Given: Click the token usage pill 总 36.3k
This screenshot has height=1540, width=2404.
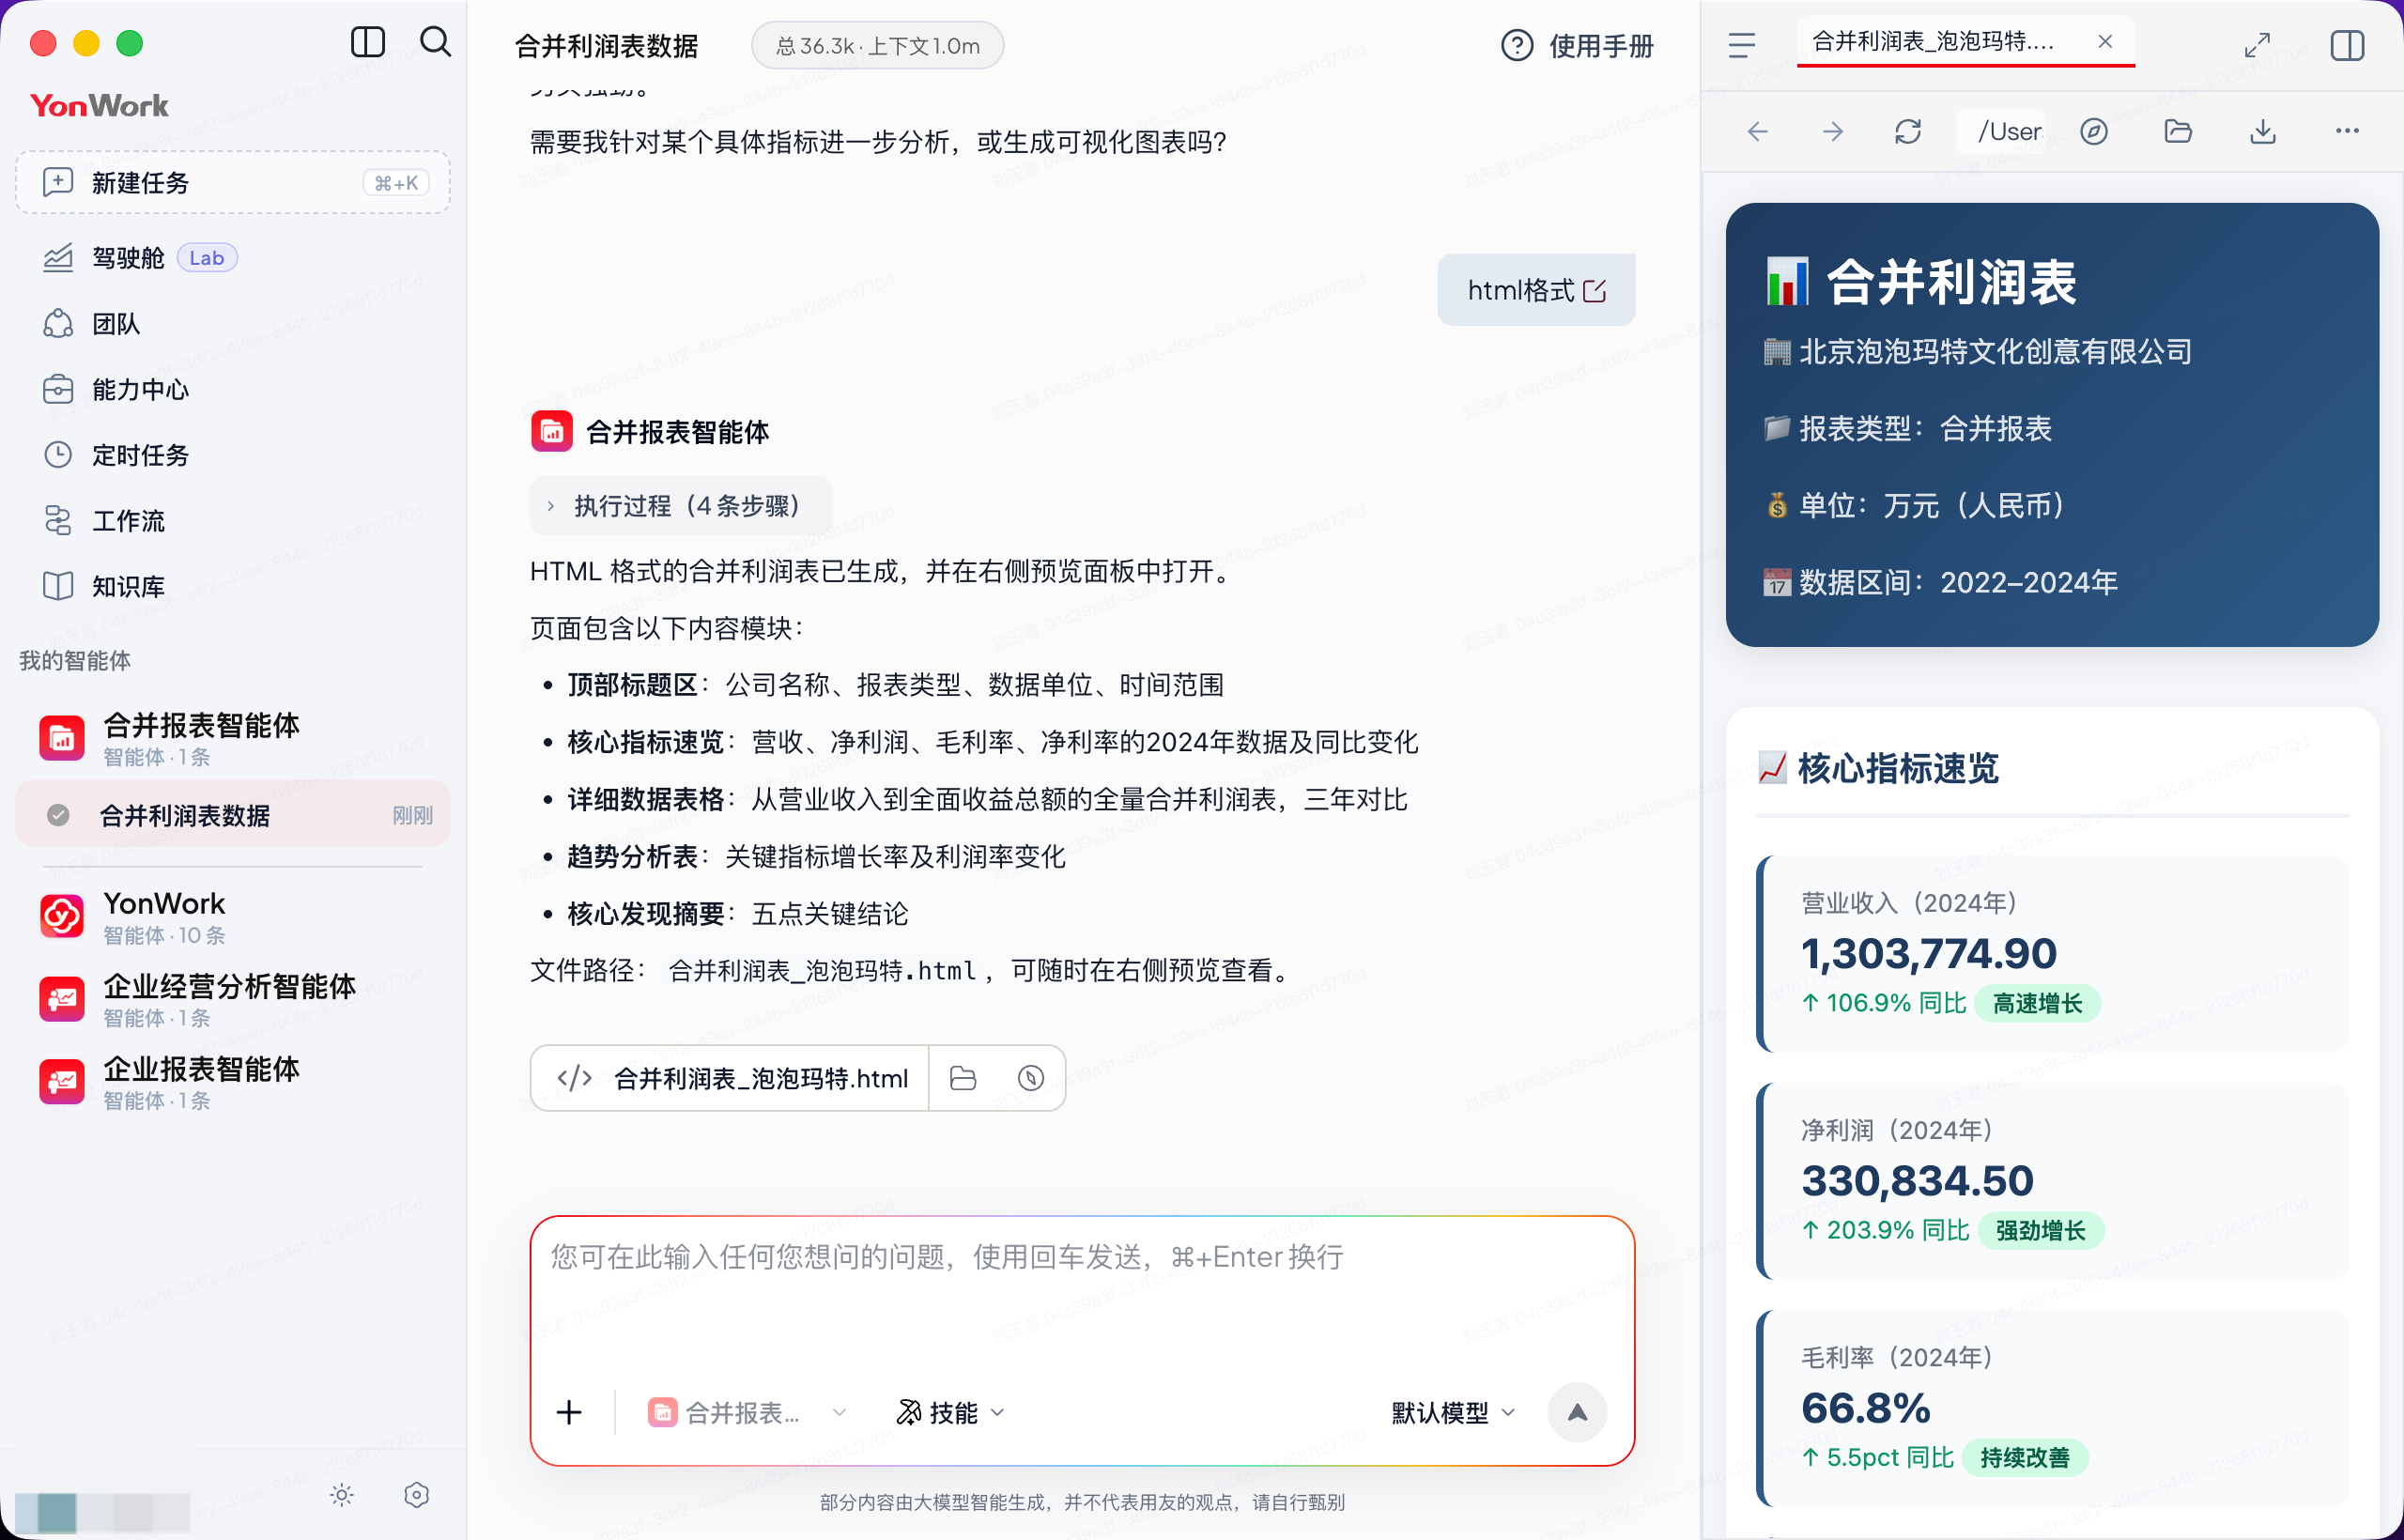Looking at the screenshot, I should (x=877, y=46).
